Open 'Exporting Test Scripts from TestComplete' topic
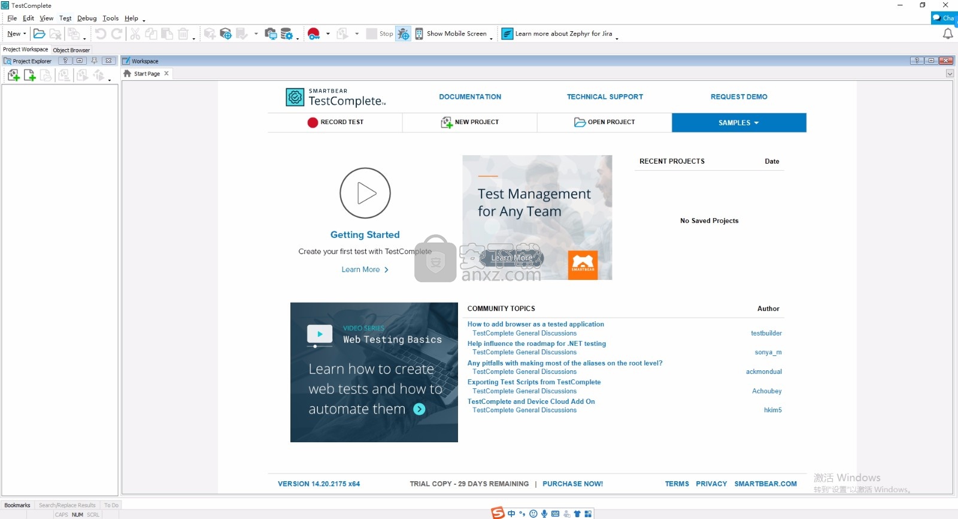This screenshot has height=519, width=958. [533, 382]
